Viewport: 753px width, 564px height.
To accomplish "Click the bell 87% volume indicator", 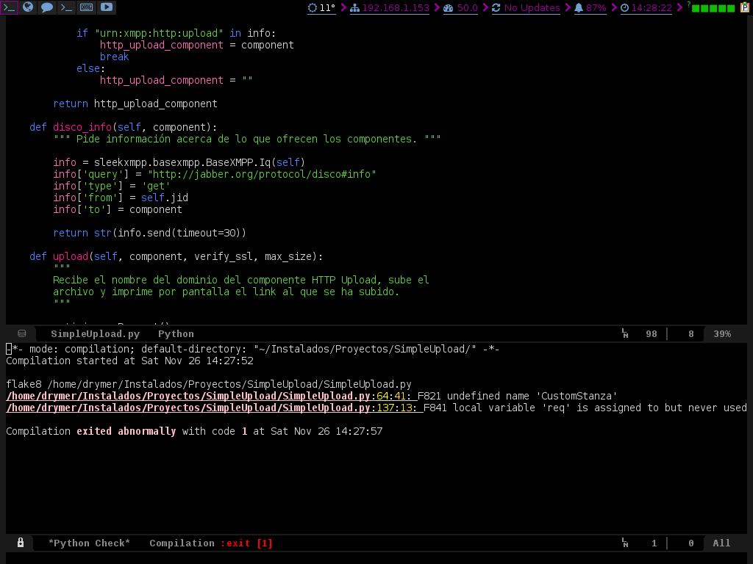I will [x=590, y=7].
